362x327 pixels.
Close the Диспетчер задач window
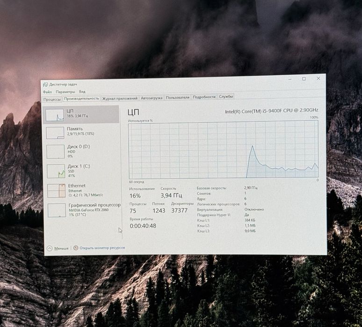click(319, 78)
